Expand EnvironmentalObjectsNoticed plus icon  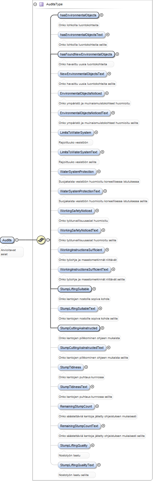(107, 93)
